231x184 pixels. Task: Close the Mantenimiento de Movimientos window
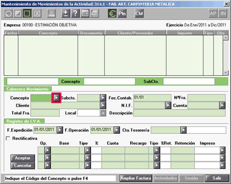227,4
